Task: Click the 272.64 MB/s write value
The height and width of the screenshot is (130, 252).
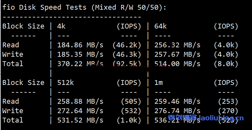Action: tap(80, 111)
